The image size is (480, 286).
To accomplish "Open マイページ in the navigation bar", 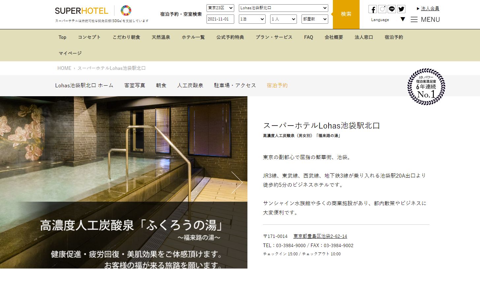I will pos(70,53).
